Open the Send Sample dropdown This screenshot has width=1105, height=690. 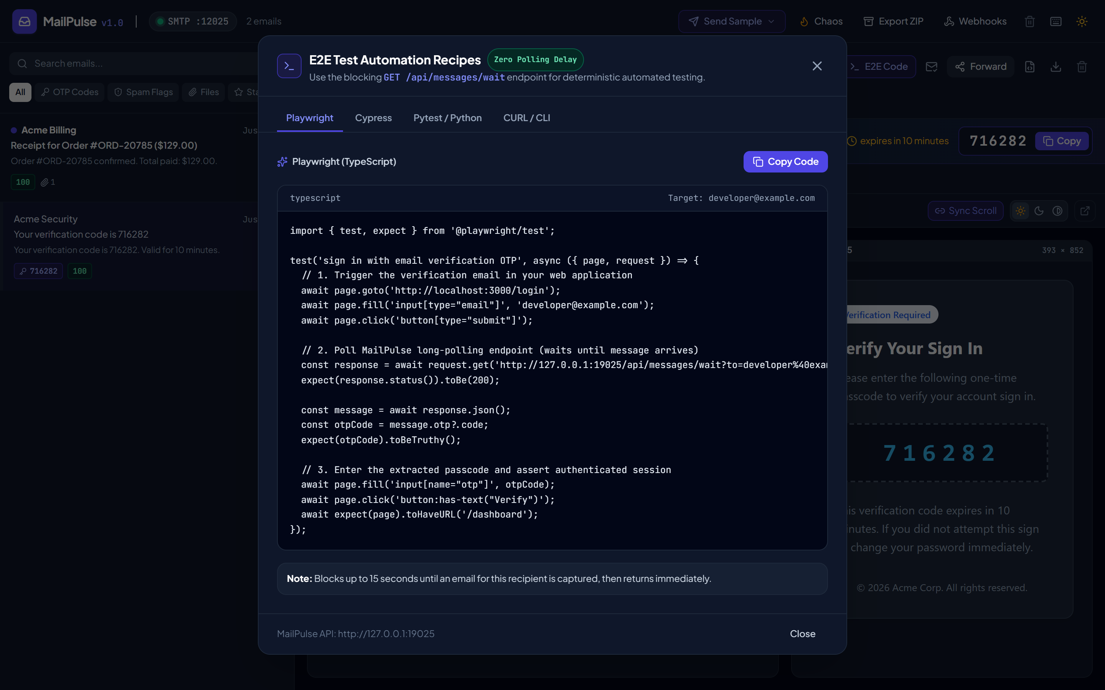[x=732, y=21]
